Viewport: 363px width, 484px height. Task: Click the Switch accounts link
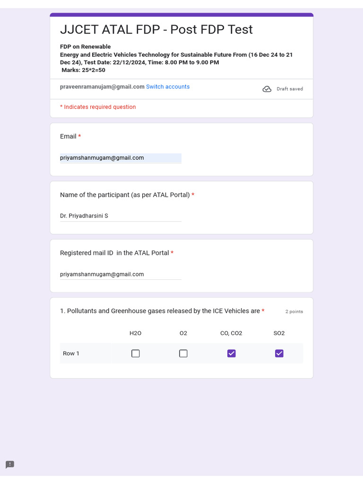pyautogui.click(x=168, y=87)
